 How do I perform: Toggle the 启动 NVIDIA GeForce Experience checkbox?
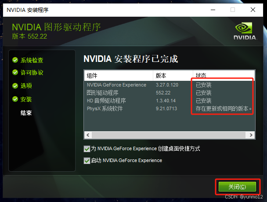point(87,161)
